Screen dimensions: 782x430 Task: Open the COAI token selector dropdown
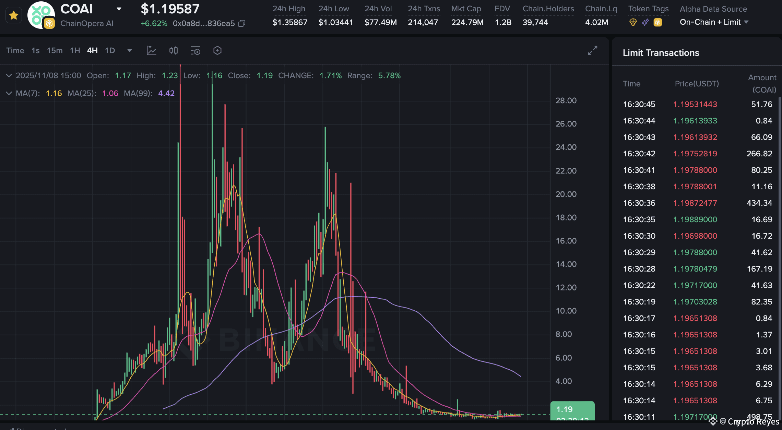click(x=119, y=9)
